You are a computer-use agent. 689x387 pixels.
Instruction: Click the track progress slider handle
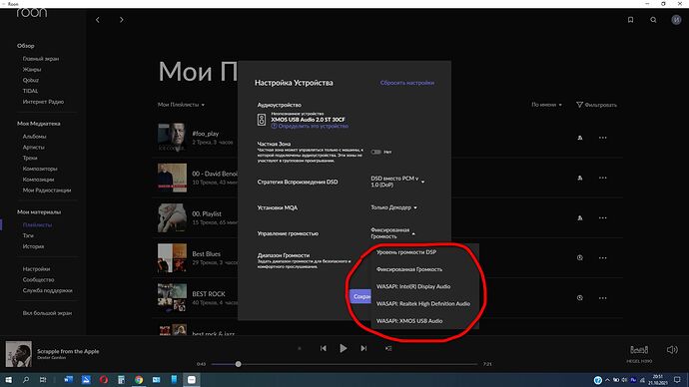click(x=238, y=364)
